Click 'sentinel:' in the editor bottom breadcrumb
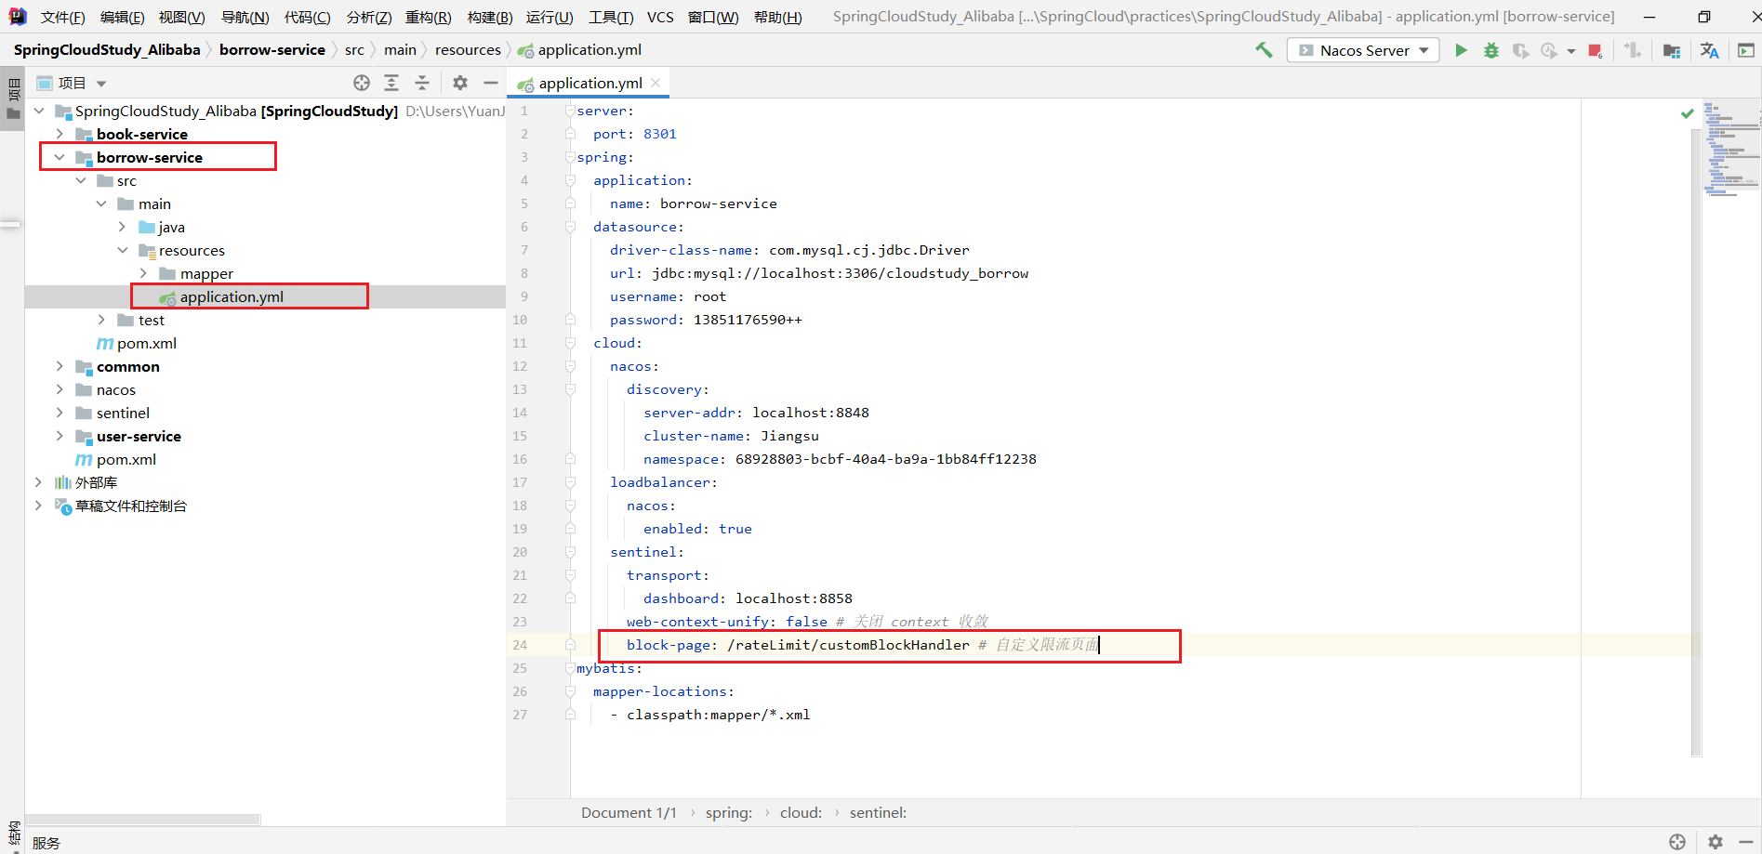Viewport: 1762px width, 854px height. (x=878, y=812)
